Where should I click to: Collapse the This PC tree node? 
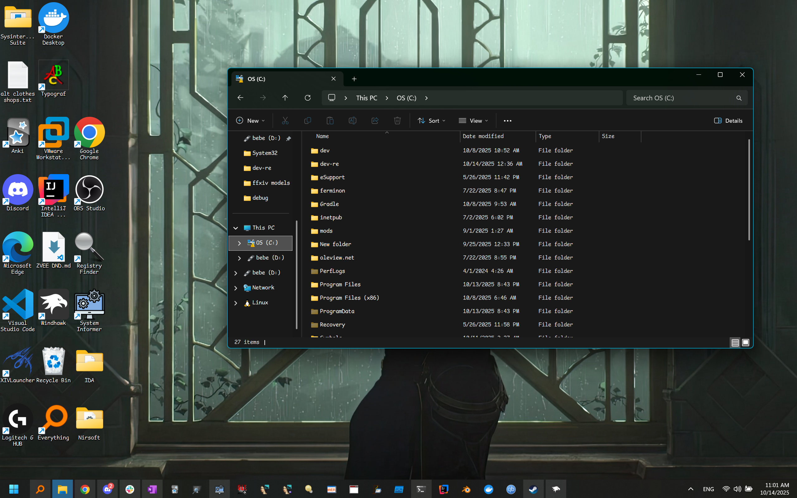coord(236,228)
